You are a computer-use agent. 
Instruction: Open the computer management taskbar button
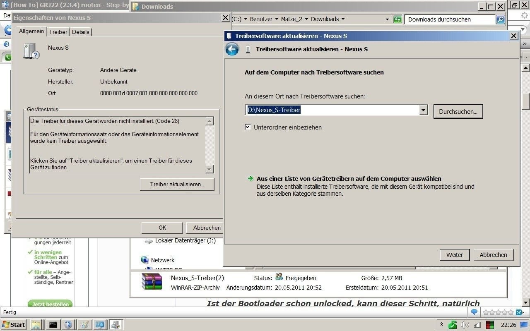click(100, 325)
